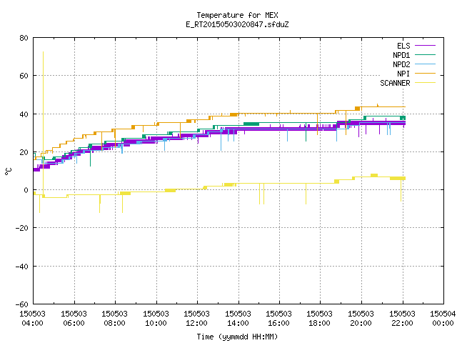Click the 'Time (yymmdd HH:MM)' axis title

(x=237, y=337)
